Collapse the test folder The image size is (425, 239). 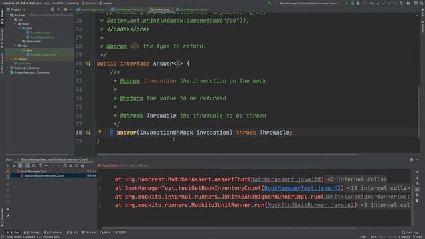[x=15, y=46]
